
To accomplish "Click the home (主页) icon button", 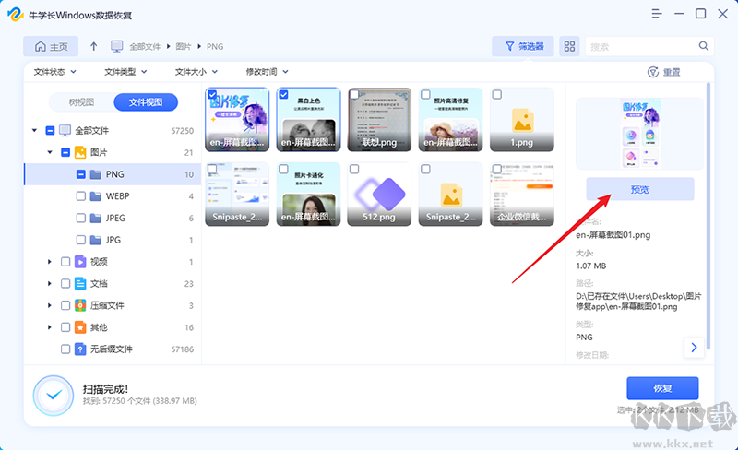I will pos(51,46).
